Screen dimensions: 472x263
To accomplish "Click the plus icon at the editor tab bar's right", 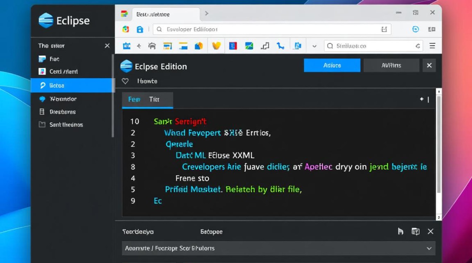I will click(x=422, y=99).
